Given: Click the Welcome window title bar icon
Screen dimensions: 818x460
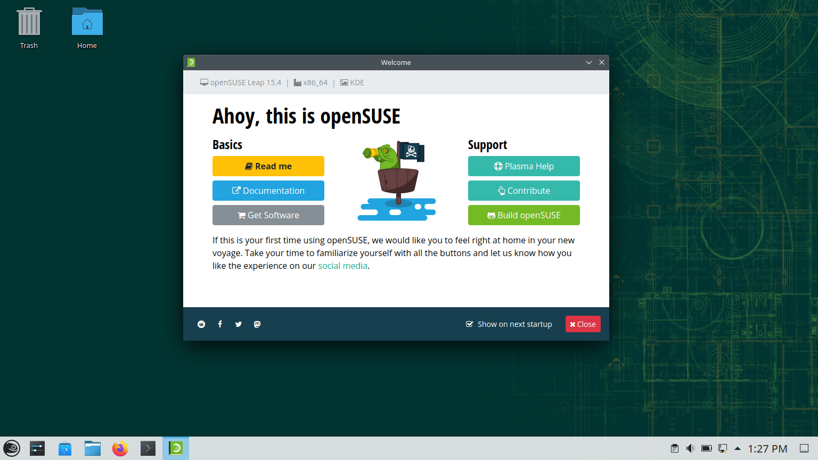Looking at the screenshot, I should click(x=191, y=62).
